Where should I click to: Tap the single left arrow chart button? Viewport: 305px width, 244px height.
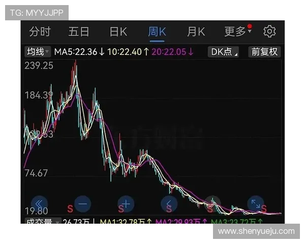click(169, 204)
